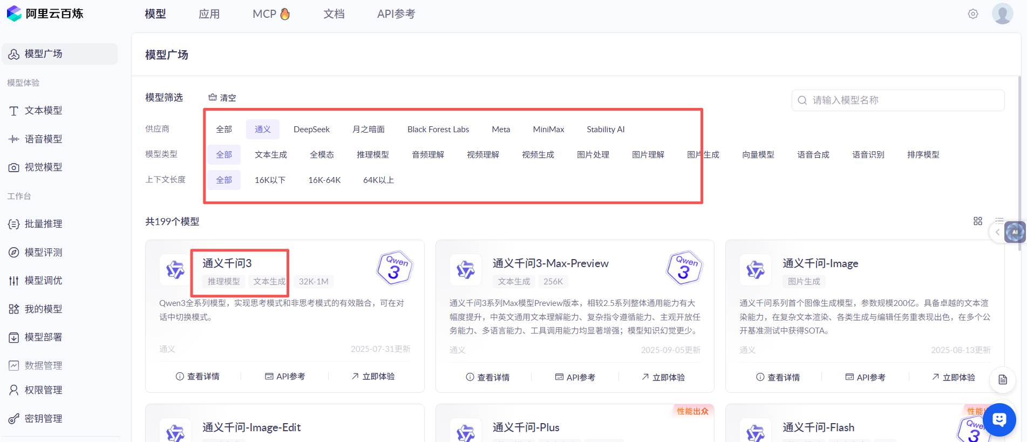Select 全部 in the 模型类型 row
Screen dimensions: 1027x442
coord(224,155)
